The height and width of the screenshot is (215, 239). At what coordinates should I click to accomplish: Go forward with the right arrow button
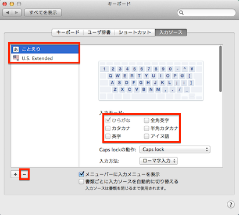pos(17,13)
